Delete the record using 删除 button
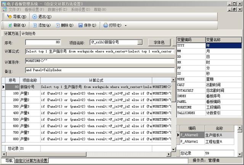Viewport: 244px width, 165px height. [x=64, y=26]
